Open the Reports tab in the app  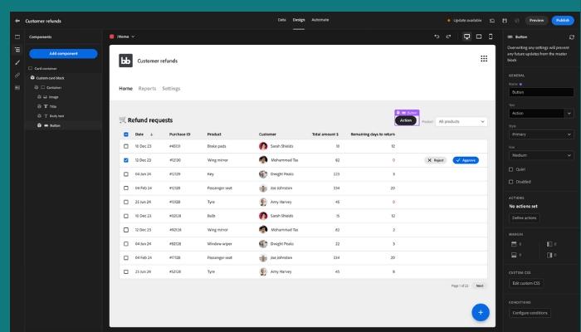[x=147, y=89]
